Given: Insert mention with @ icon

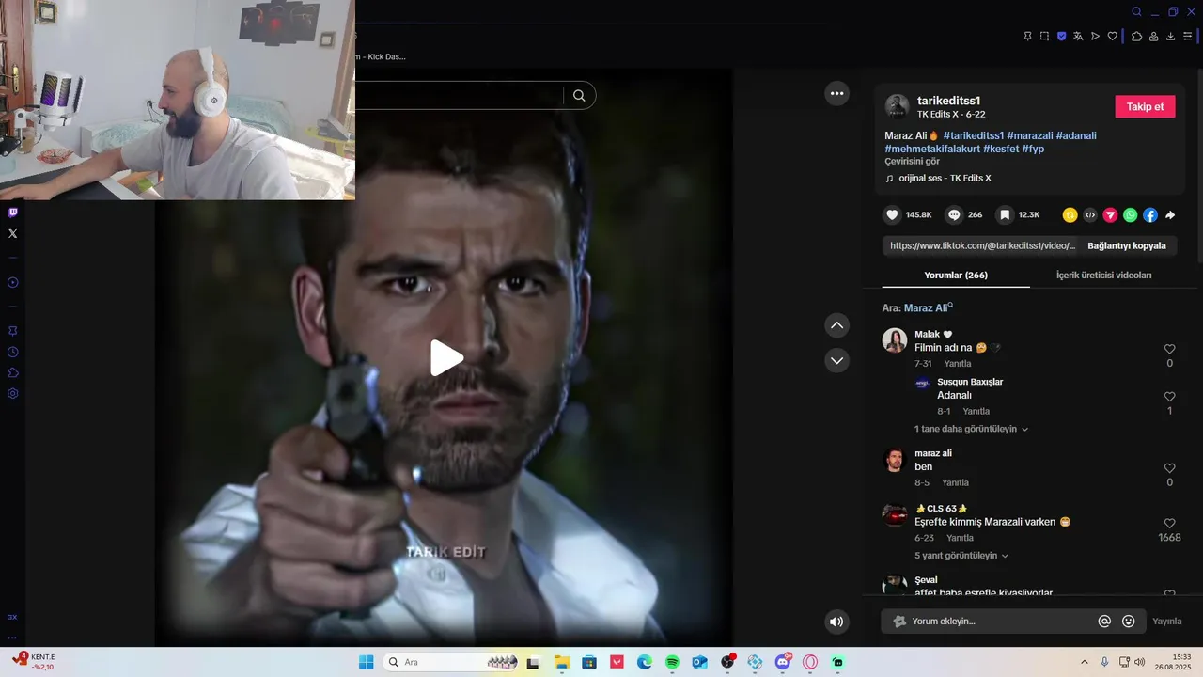Looking at the screenshot, I should pyautogui.click(x=1104, y=622).
